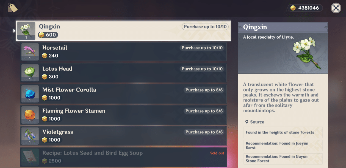
Task: Click the large Qingxin image in detail panel
Action: point(305,52)
